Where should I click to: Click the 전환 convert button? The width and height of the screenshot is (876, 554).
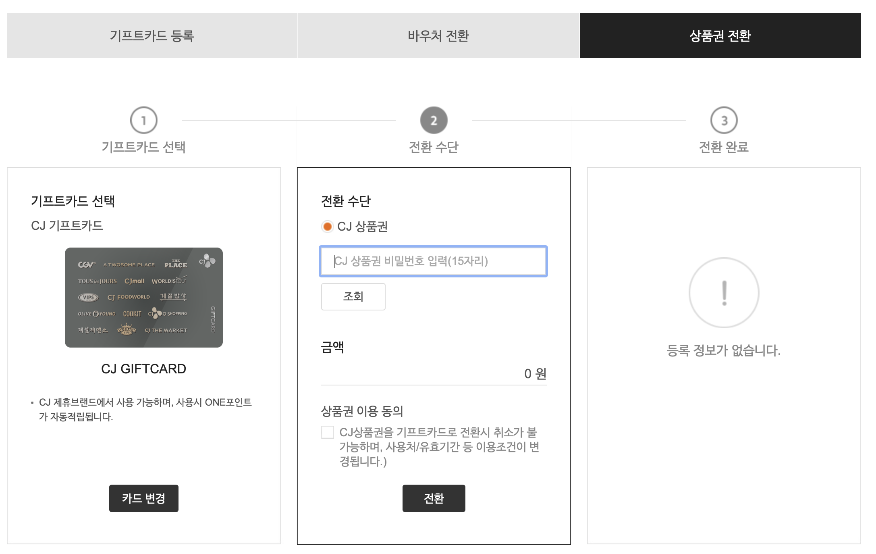point(434,498)
